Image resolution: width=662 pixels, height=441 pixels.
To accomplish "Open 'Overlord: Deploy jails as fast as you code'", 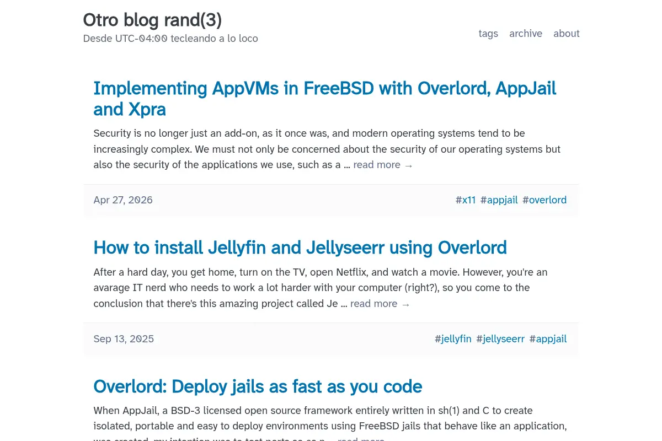I will (x=258, y=386).
